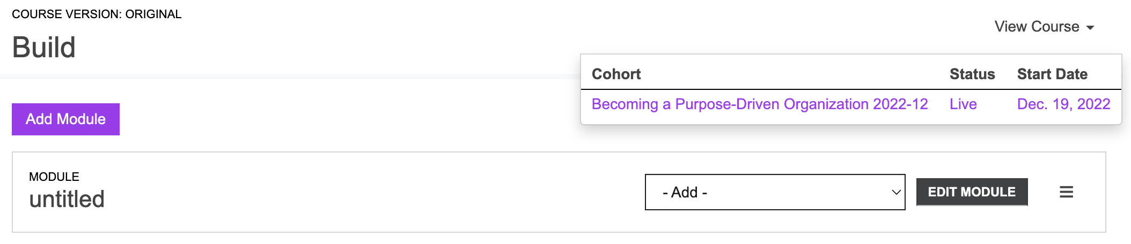Click the Dec. 19, 2022 start date

coord(1063,104)
